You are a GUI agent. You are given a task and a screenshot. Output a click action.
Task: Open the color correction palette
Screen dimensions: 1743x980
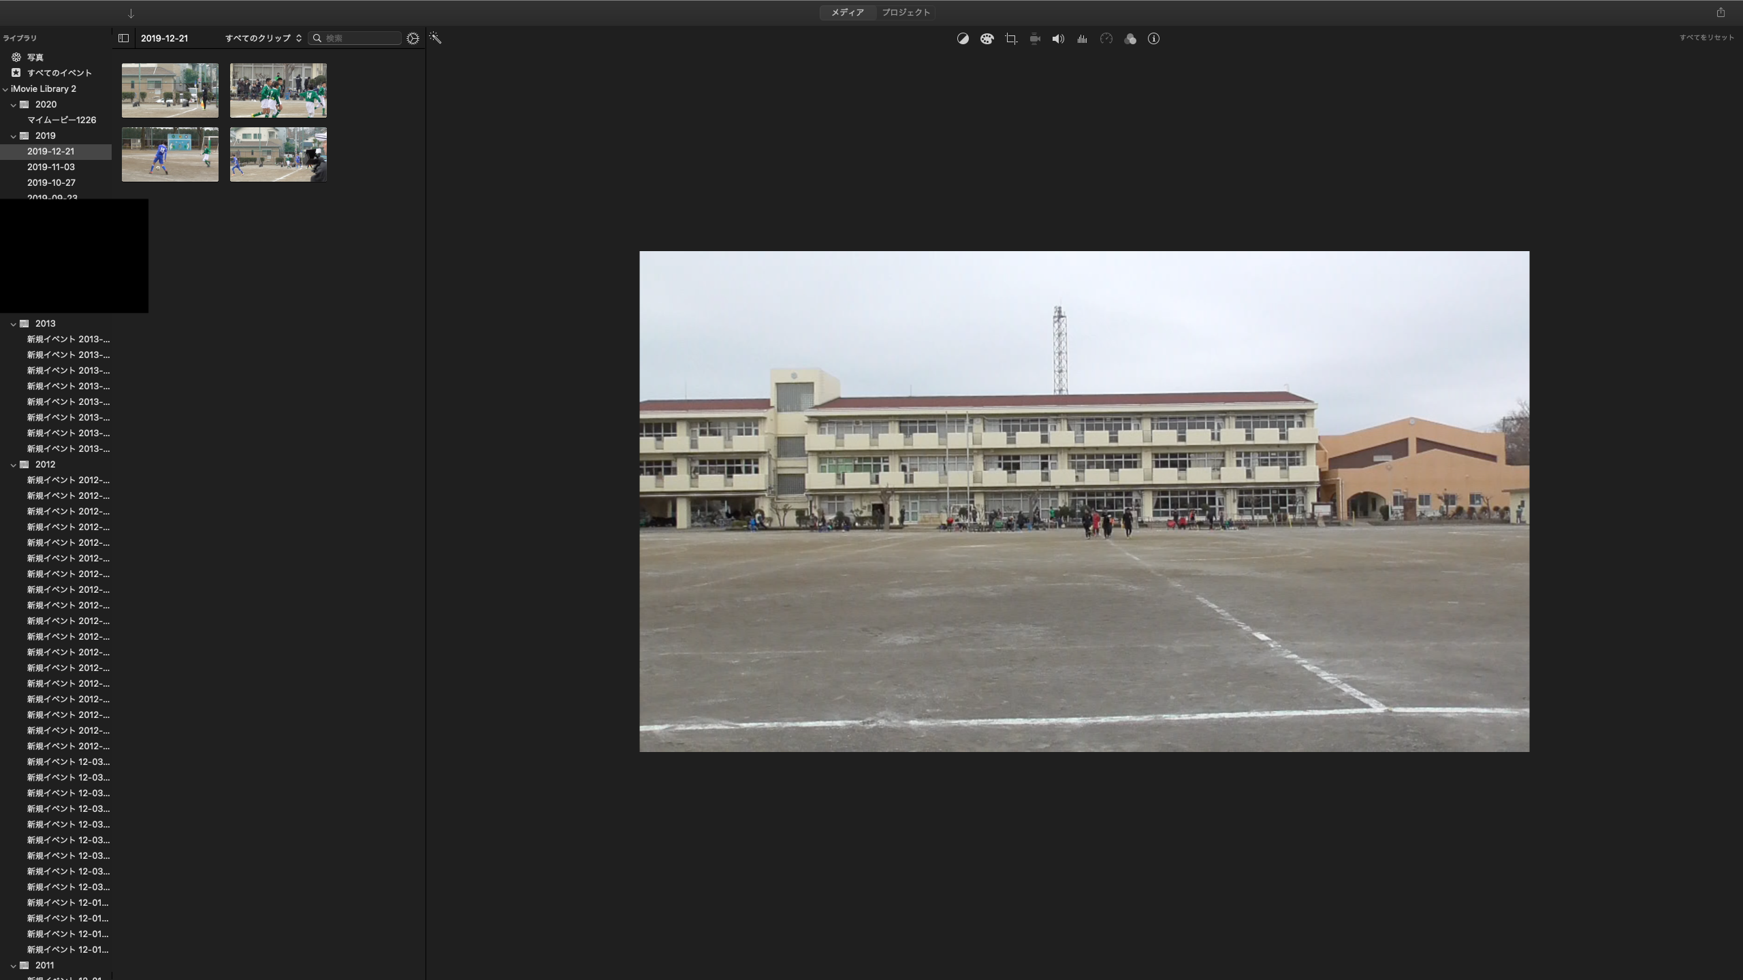[987, 39]
